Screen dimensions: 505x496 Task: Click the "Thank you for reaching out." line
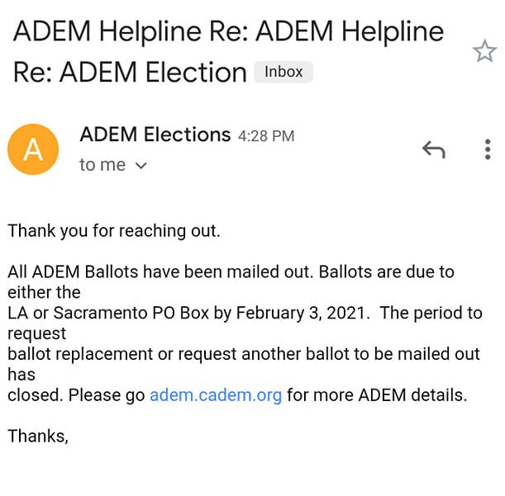tap(114, 231)
